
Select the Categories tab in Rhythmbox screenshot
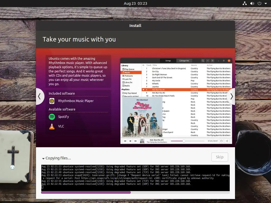[184, 61]
